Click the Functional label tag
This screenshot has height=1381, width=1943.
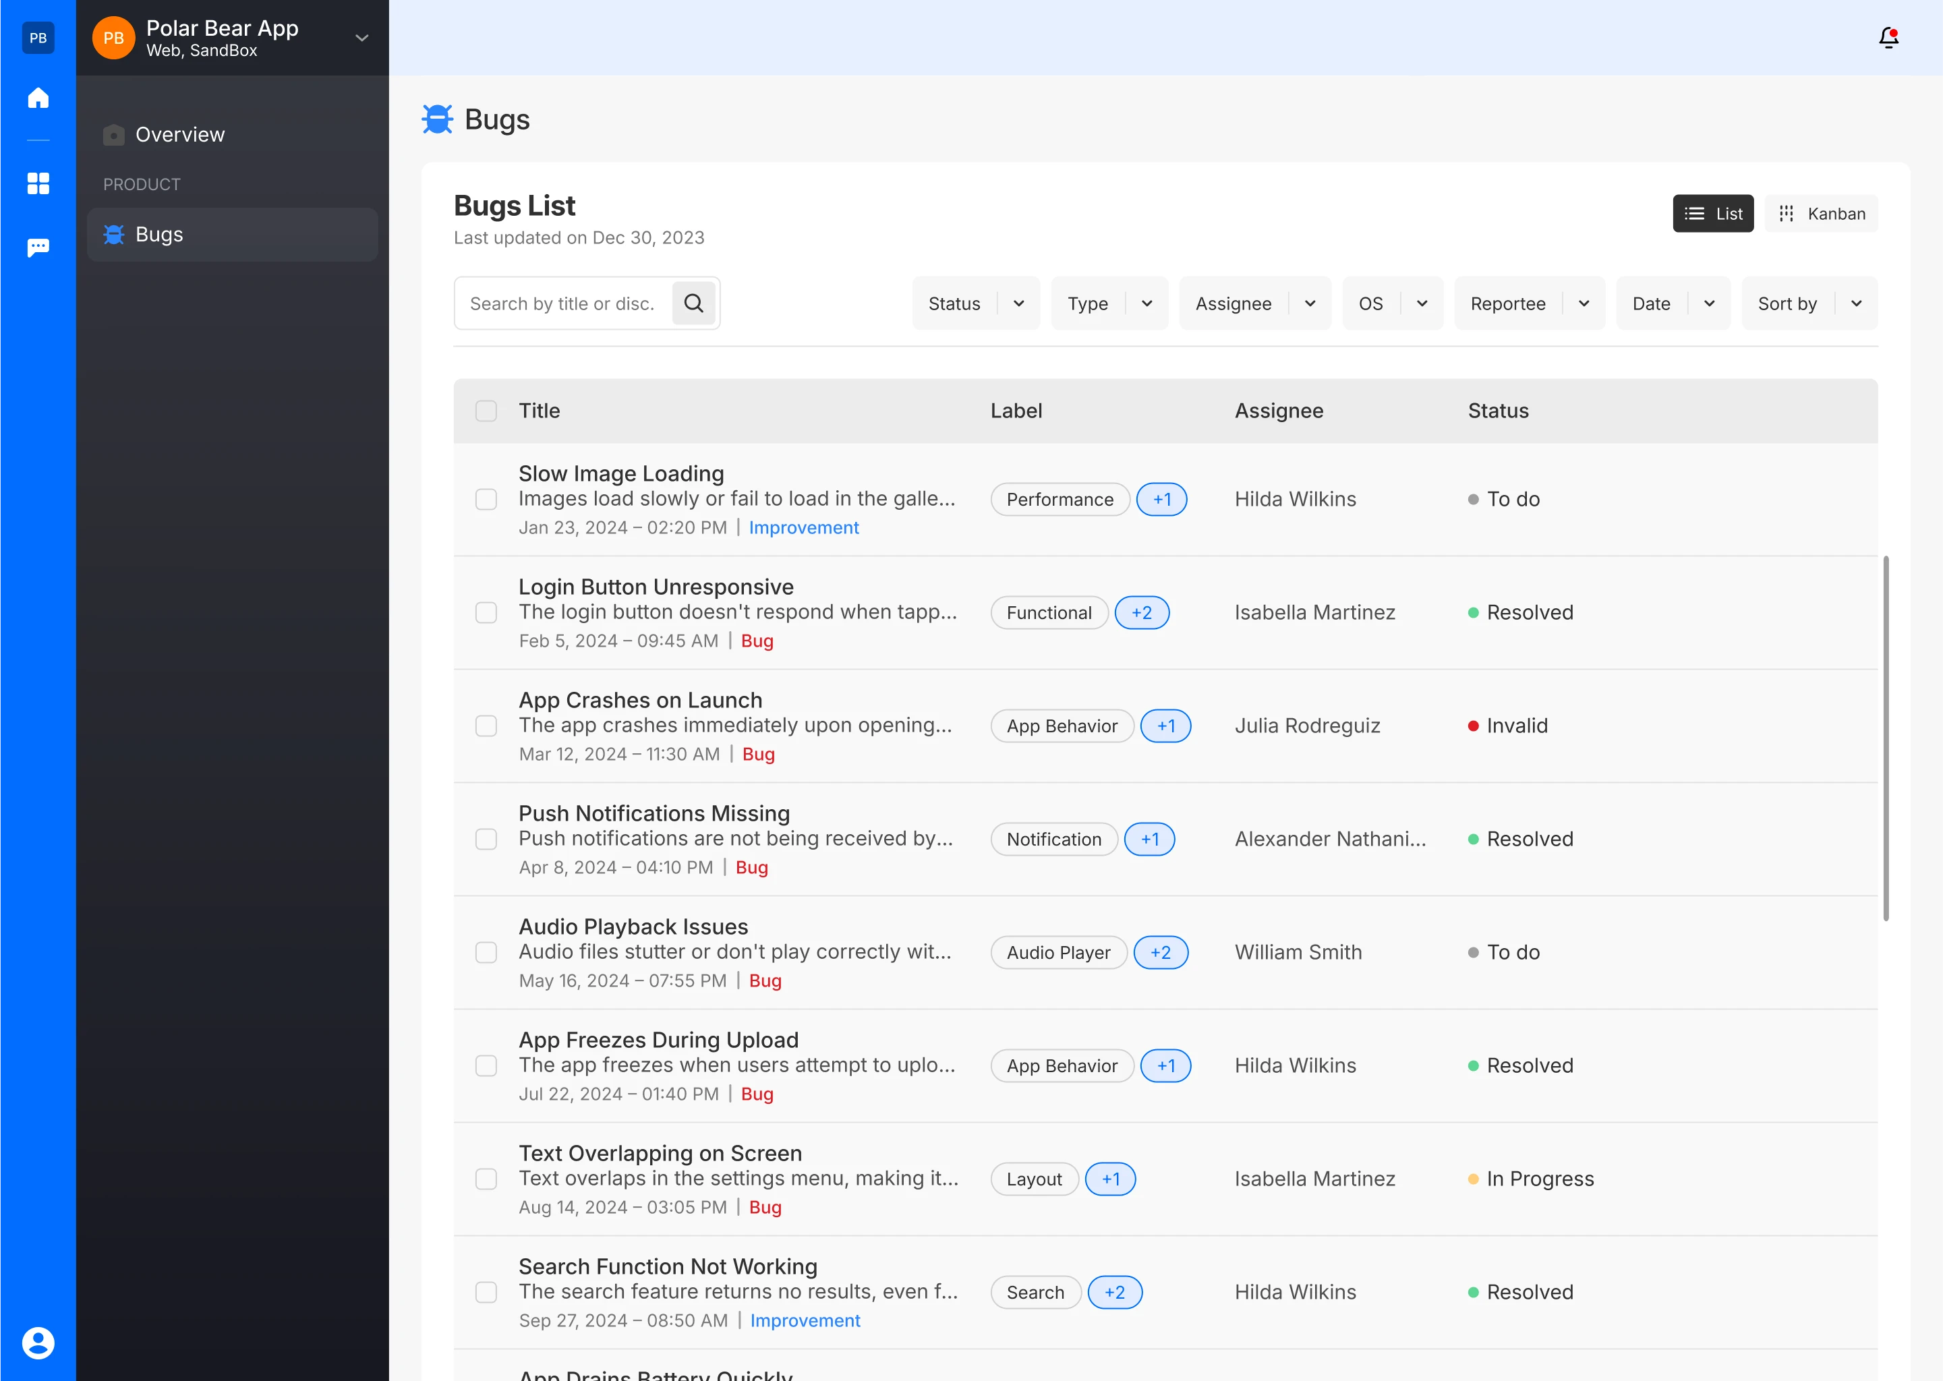(x=1049, y=612)
